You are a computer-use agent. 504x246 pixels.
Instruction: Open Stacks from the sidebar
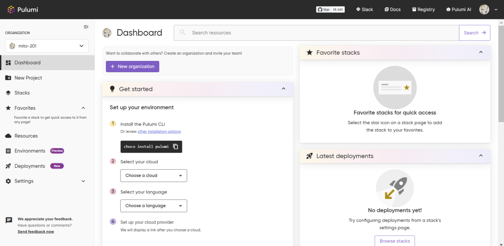coord(47,93)
